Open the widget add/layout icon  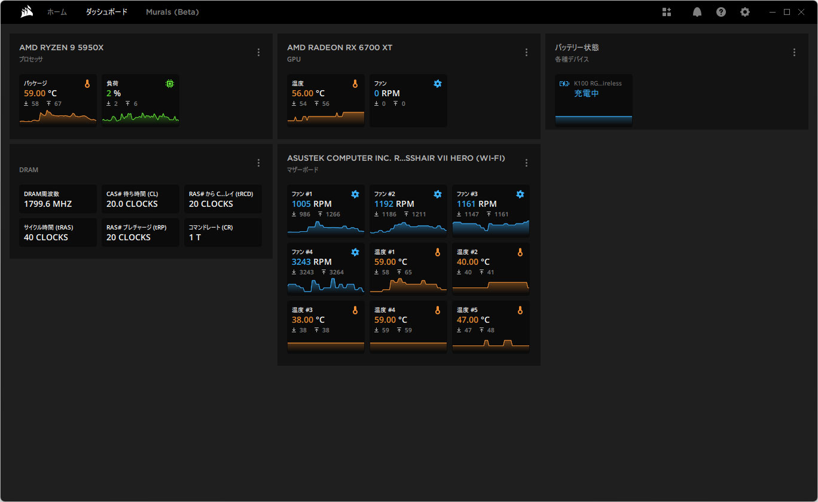pos(667,12)
